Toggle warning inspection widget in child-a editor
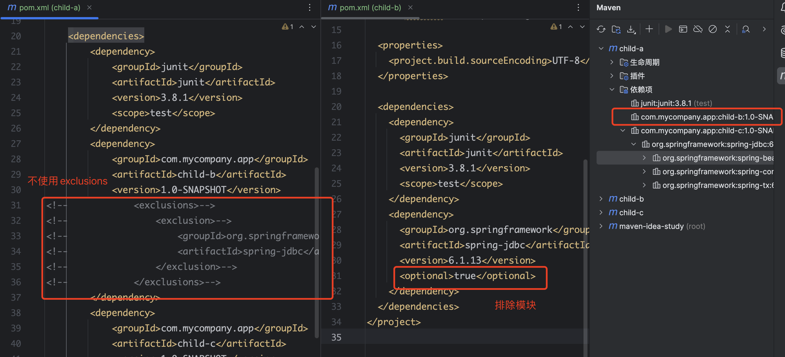 288,27
